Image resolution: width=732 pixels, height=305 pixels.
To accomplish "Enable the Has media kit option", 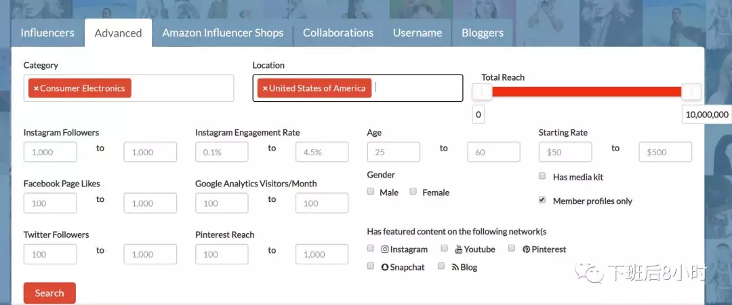I will (542, 176).
